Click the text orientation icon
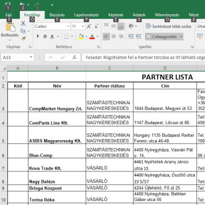Image resolution: width=205 pixels, height=205 pixels. [x=131, y=26]
